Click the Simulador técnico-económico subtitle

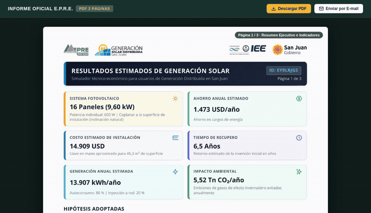(149, 79)
